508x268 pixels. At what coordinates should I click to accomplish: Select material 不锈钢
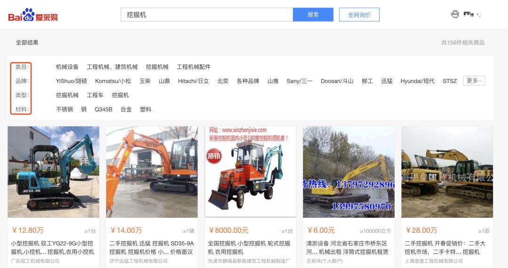(x=64, y=110)
